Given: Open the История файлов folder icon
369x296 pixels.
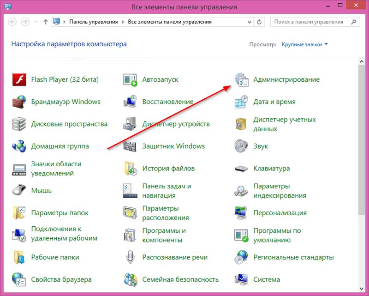Looking at the screenshot, I should [x=131, y=169].
